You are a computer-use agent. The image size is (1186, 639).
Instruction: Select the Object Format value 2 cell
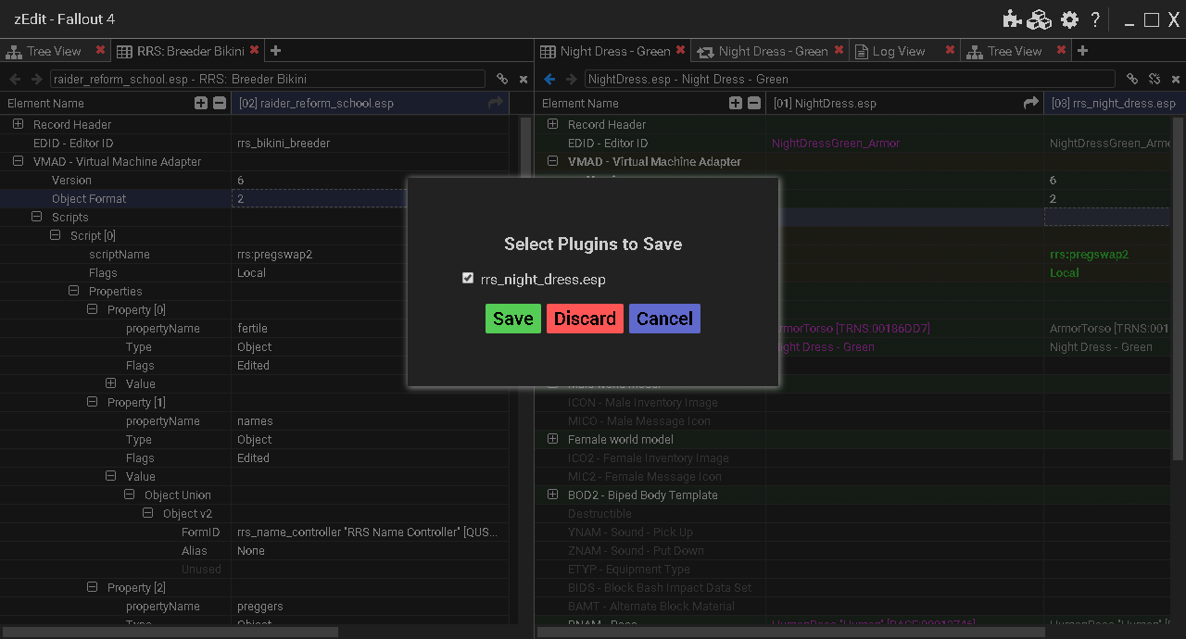[x=319, y=198]
